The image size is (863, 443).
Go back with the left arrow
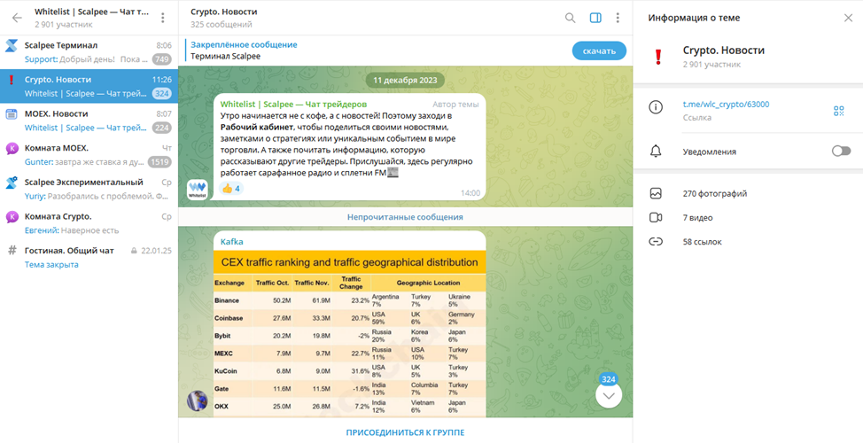coord(17,18)
